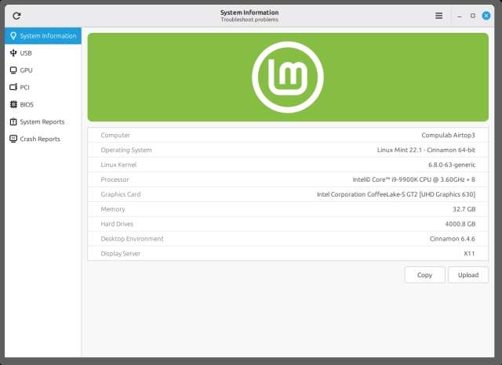Click the PCI card icon in sidebar
This screenshot has height=365, width=502.
click(x=13, y=87)
